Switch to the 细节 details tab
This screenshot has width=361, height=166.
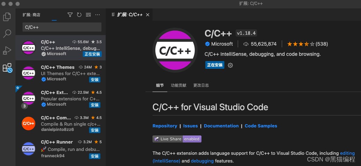coord(160,85)
